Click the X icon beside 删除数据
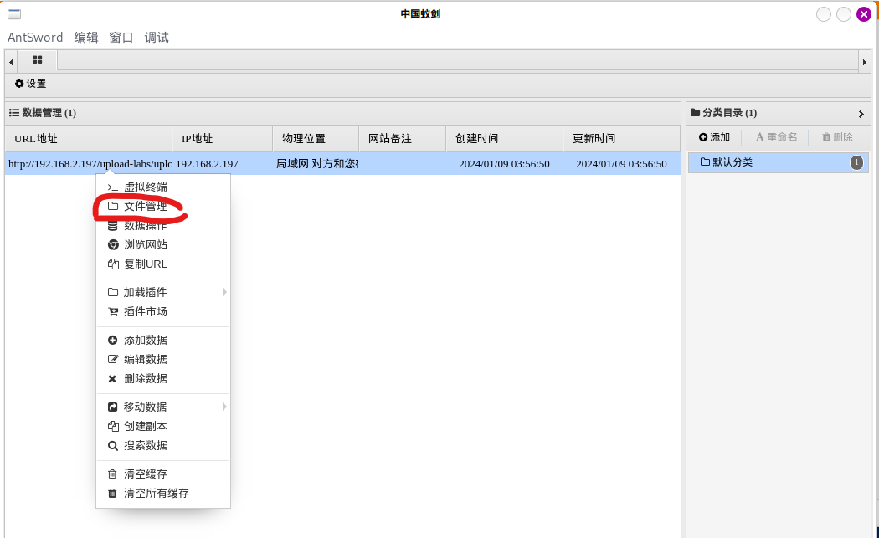The height and width of the screenshot is (538, 879). click(112, 379)
